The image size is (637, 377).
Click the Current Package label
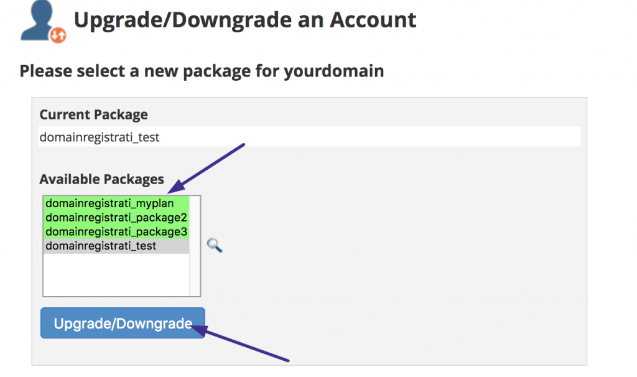point(93,114)
